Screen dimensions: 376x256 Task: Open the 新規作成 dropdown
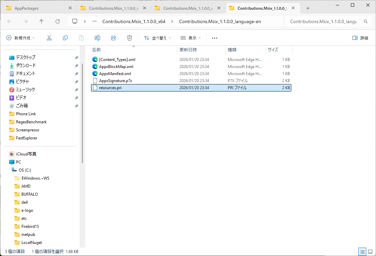tap(21, 38)
